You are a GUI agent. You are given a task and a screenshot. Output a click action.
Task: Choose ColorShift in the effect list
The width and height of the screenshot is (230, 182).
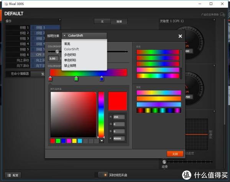point(71,49)
